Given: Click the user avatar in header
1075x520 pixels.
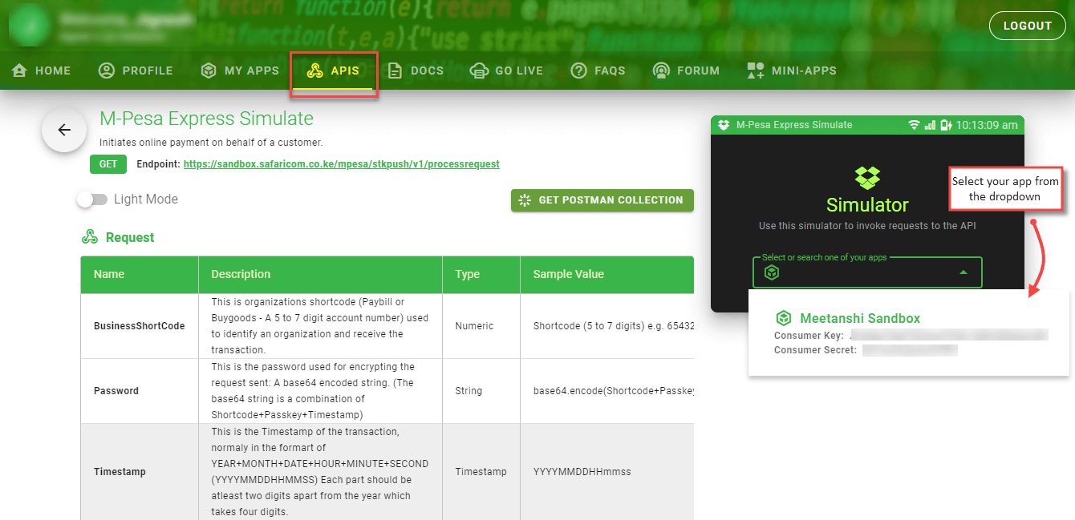Looking at the screenshot, I should 30,26.
